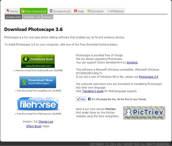The width and height of the screenshot is (172, 146).
Task: Open the Effect Brush video link
Action: [34, 126]
